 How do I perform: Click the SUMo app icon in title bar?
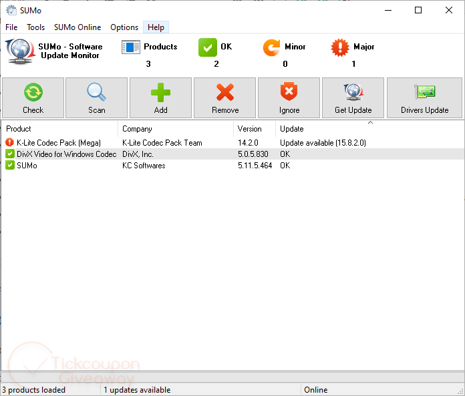[x=11, y=10]
